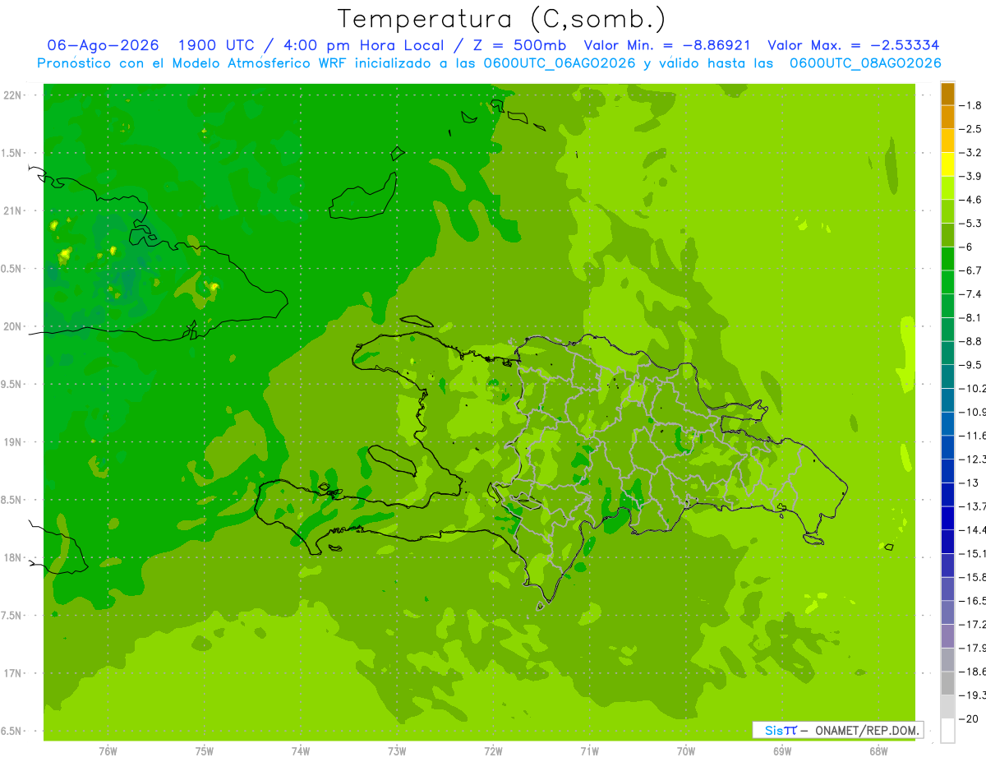Click 'Valor Max. = -2.53334' text
986x762 pixels.
[853, 46]
